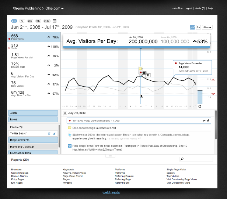Viewport: 227px width, 199px height.
Task: Select the 91d time range
Action: tap(38, 21)
